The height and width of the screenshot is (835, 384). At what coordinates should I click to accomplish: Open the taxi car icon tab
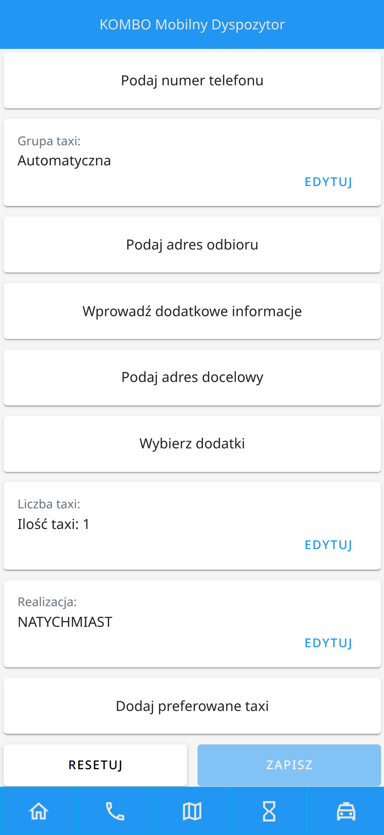[346, 811]
